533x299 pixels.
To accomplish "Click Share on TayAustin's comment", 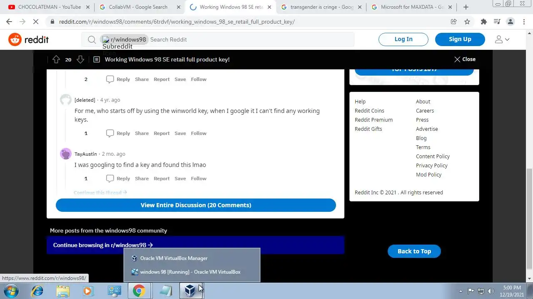I will (x=142, y=179).
